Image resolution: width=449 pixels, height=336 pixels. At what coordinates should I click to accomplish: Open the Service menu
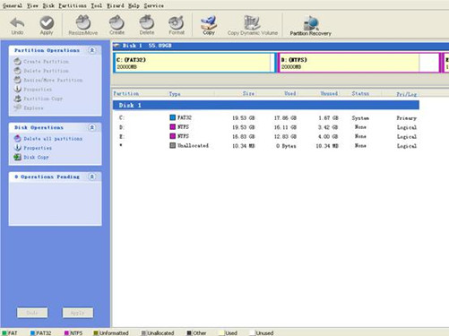tap(153, 5)
